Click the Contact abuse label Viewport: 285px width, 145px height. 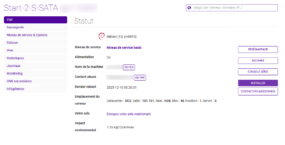point(85,77)
